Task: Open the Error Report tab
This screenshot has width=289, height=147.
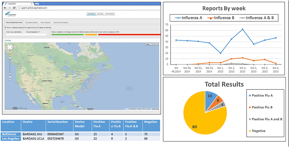Action: click(46, 22)
